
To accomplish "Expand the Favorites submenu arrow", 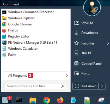I will coord(108,43).
